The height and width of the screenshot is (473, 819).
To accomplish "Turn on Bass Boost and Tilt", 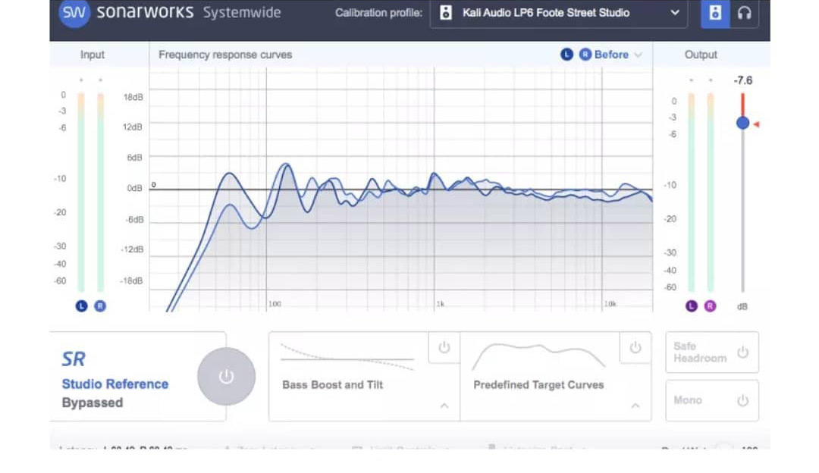I will tap(444, 347).
